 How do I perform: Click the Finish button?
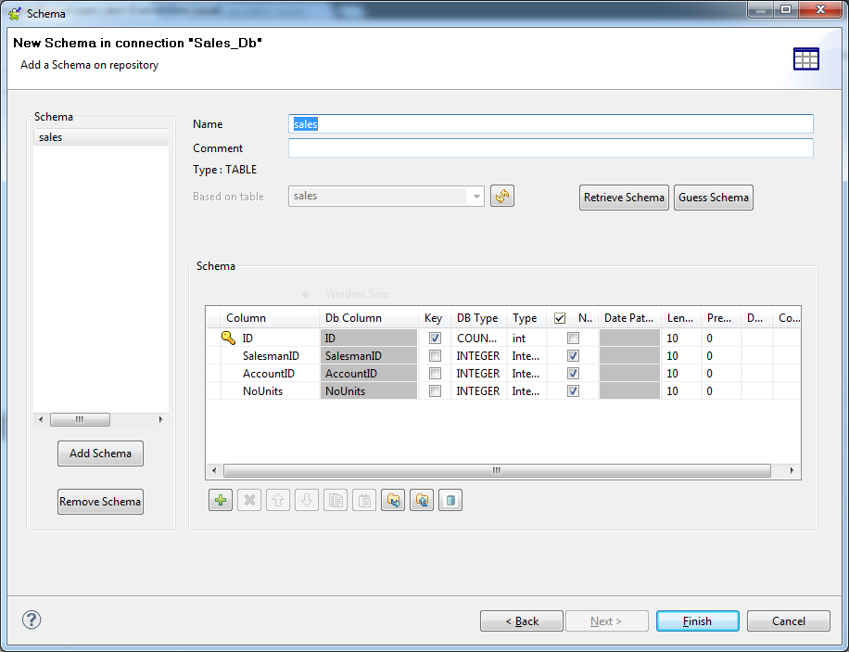click(697, 621)
